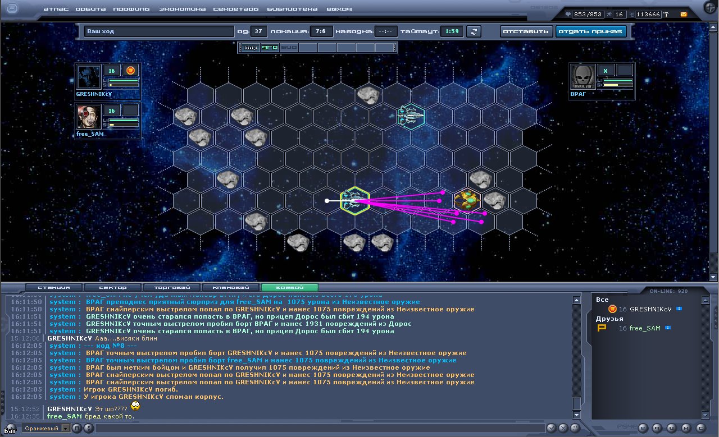719x437 pixels.
Task: Switch to the Клановый chat tab
Action: tap(230, 287)
